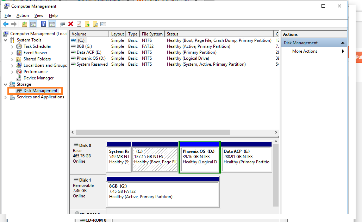Open the Help menu
This screenshot has height=222, width=362.
click(53, 15)
